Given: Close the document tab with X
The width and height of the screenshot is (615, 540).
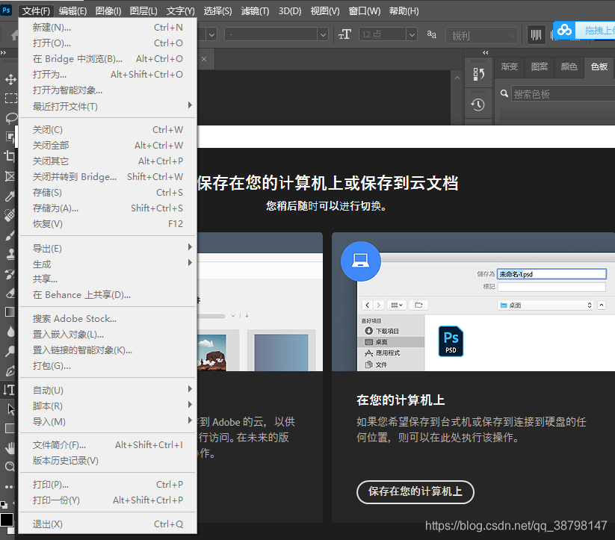Looking at the screenshot, I should point(204,59).
